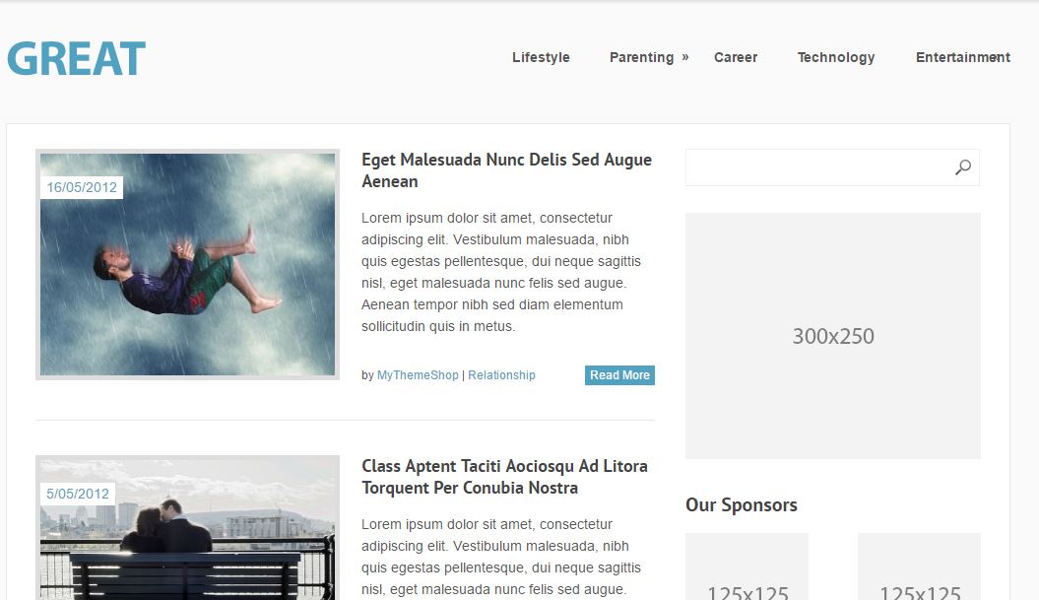Open the couple on bench thumbnail
This screenshot has height=600, width=1039.
pyautogui.click(x=187, y=528)
